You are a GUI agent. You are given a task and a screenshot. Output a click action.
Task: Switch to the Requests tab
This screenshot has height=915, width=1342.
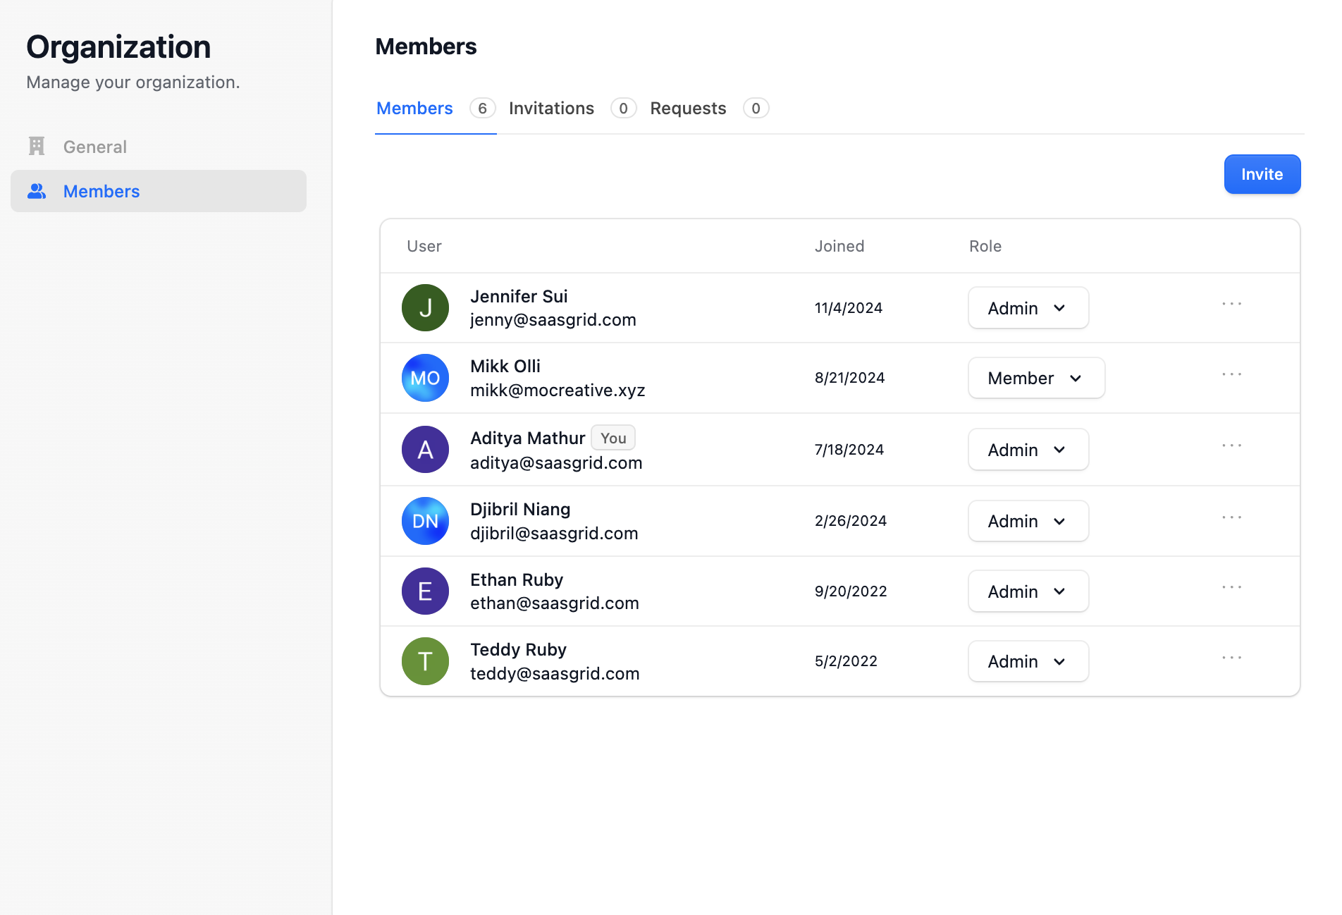click(x=688, y=109)
